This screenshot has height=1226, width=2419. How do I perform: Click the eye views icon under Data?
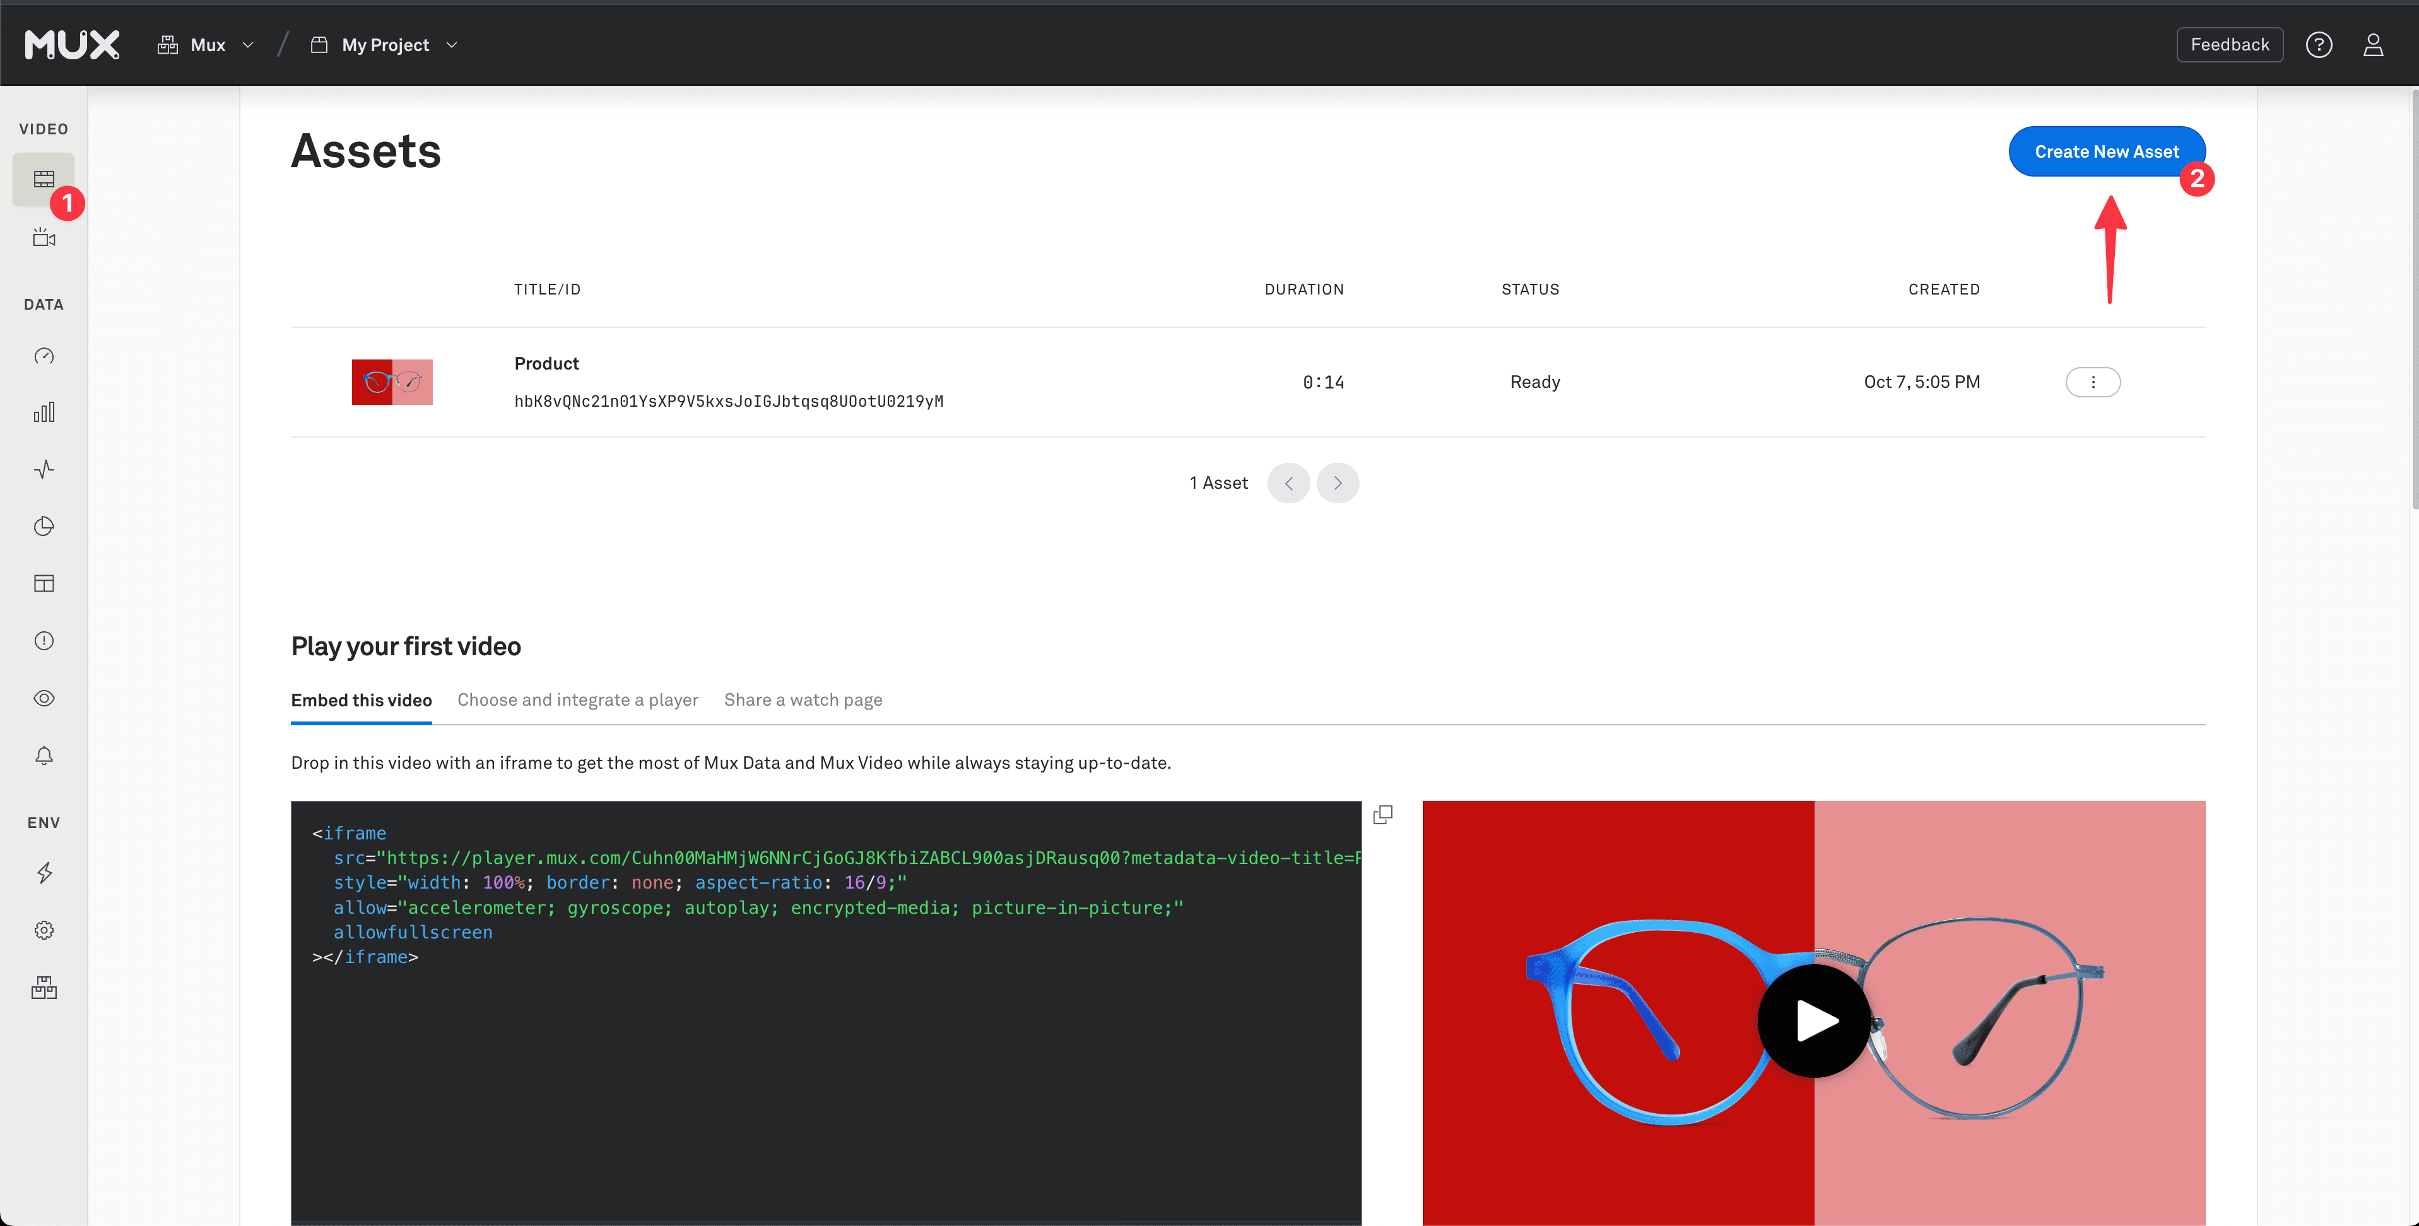point(44,698)
